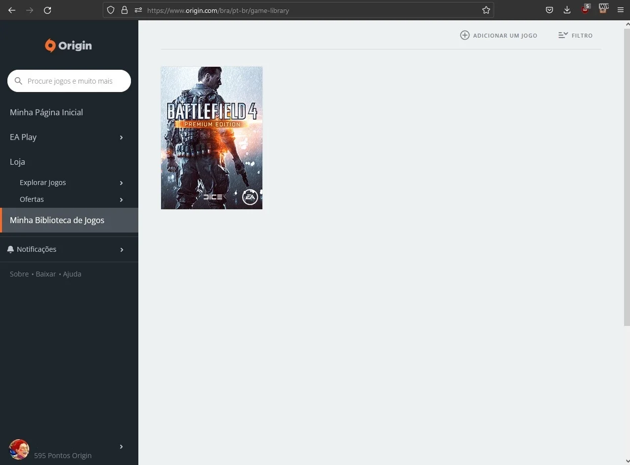Click the Sobre link
Viewport: 630px width, 465px height.
19,274
